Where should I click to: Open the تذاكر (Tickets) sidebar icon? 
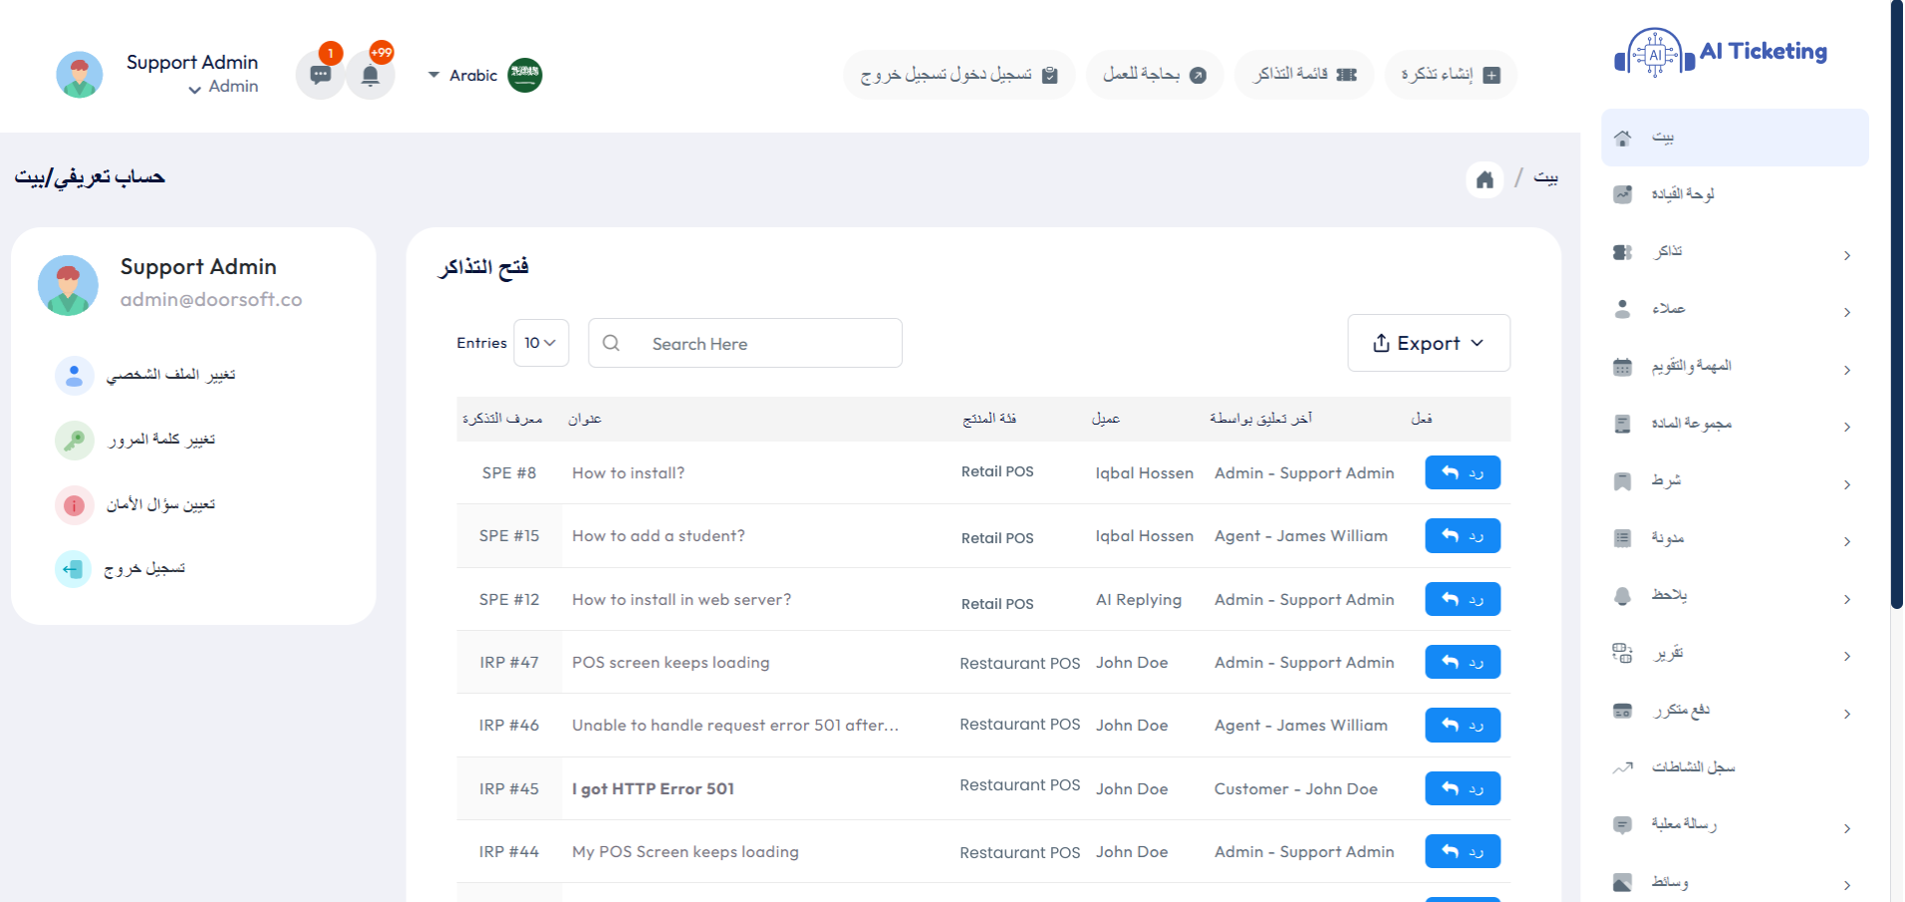pyautogui.click(x=1624, y=252)
